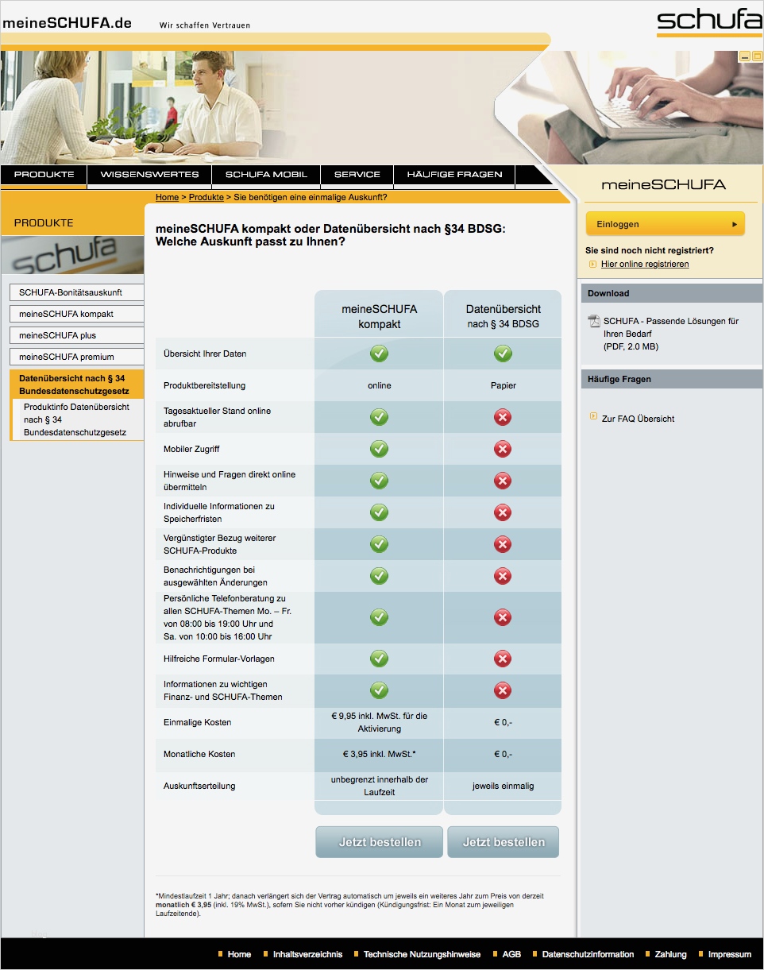This screenshot has height=970, width=764.
Task: Click green check in Benachrichtigungen row
Action: coord(380,576)
